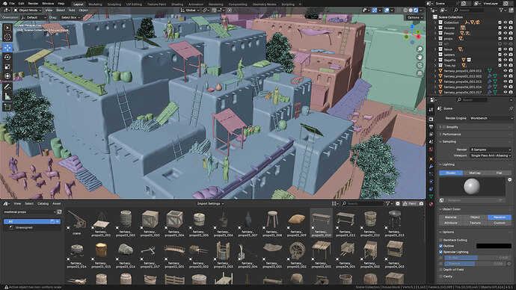Set Object Color to Material

tap(450, 217)
